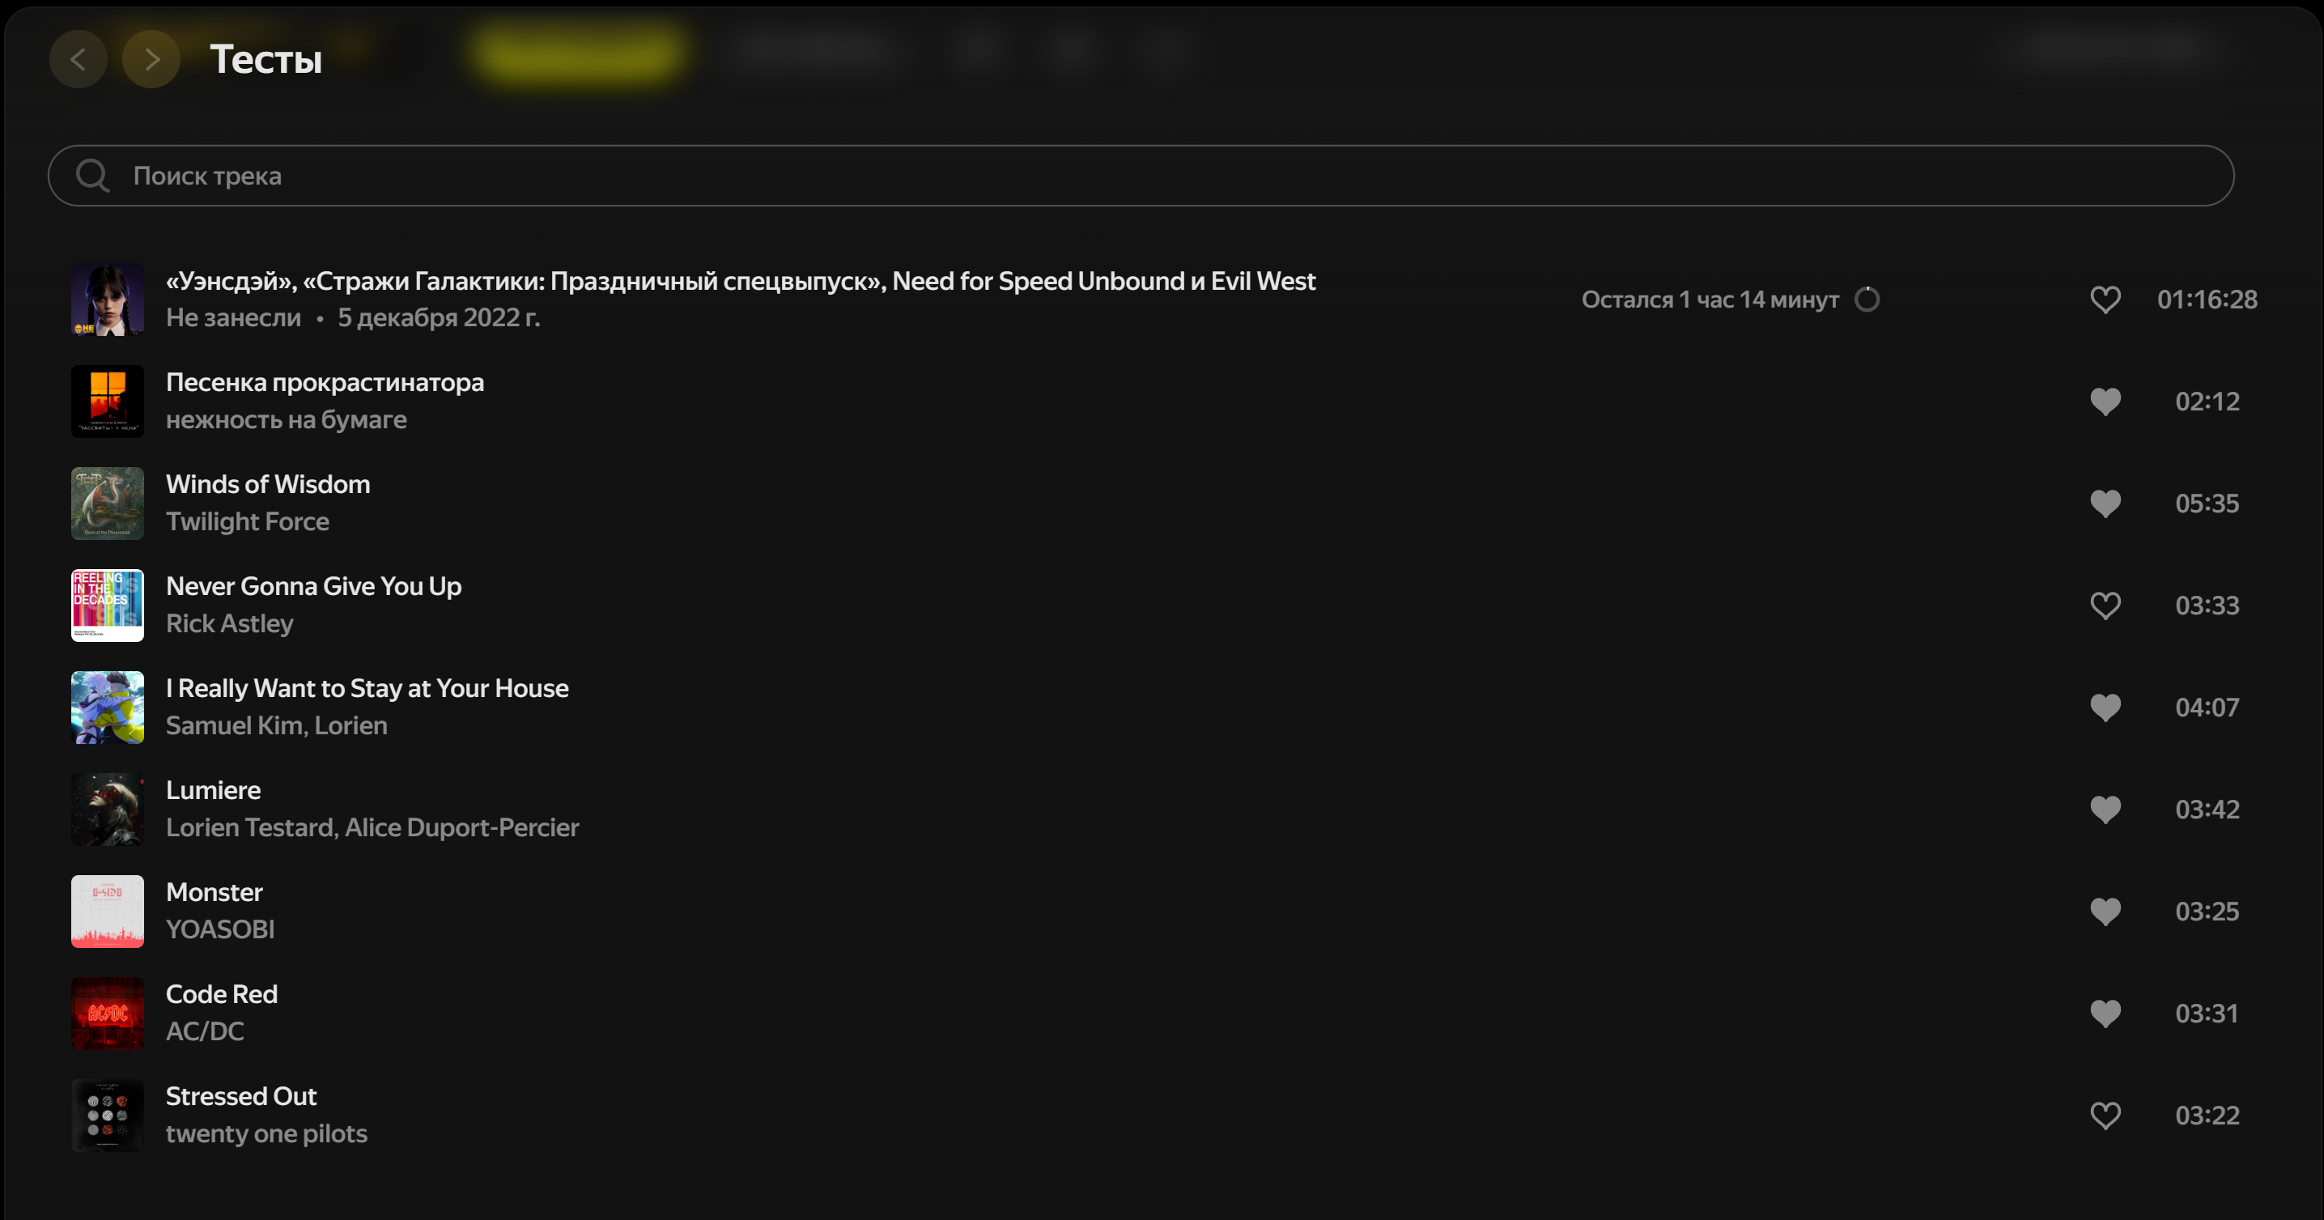Image resolution: width=2324 pixels, height=1220 pixels.
Task: Open the «Уэнсдэй» episode cover thumbnail
Action: point(108,300)
